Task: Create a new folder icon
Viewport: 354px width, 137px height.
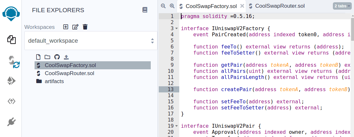Action: pos(47,57)
